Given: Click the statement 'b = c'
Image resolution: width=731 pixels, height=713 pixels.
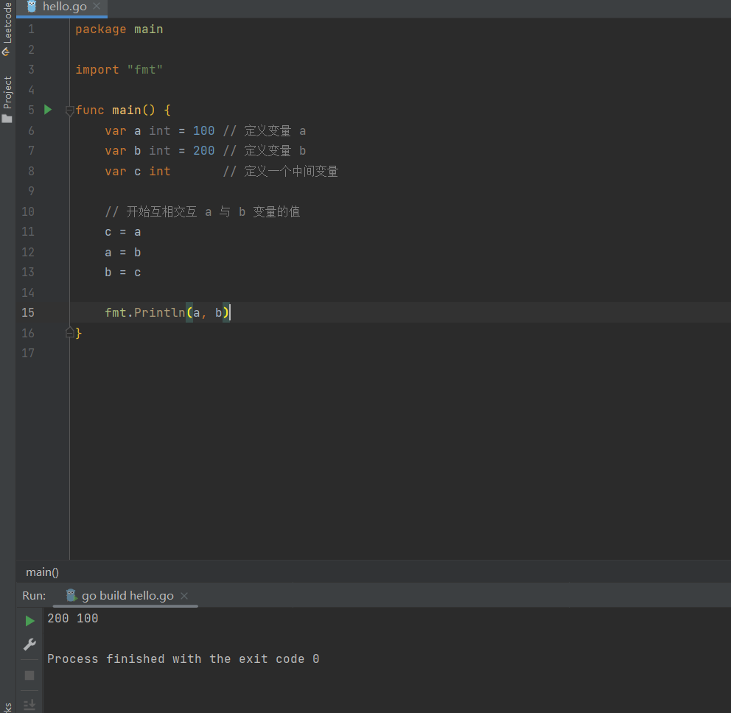Looking at the screenshot, I should [122, 273].
